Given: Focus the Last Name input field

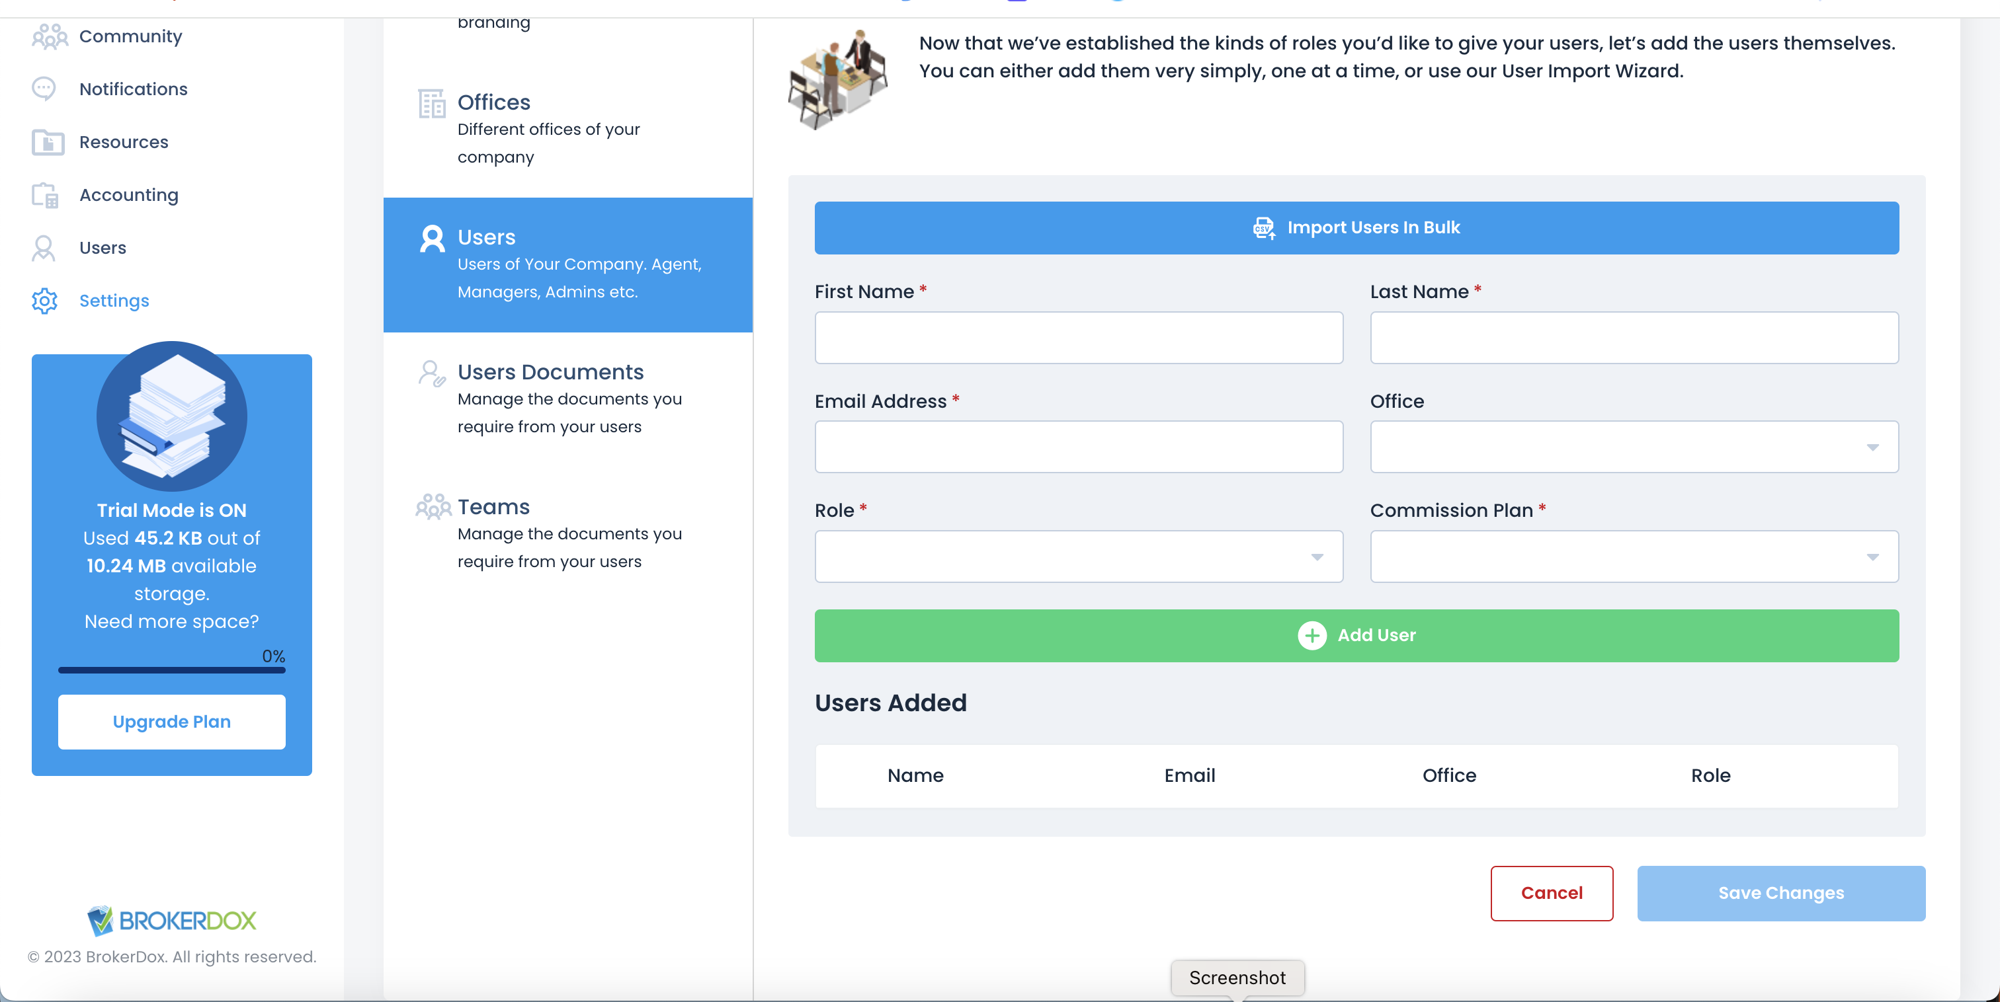Looking at the screenshot, I should (1634, 338).
